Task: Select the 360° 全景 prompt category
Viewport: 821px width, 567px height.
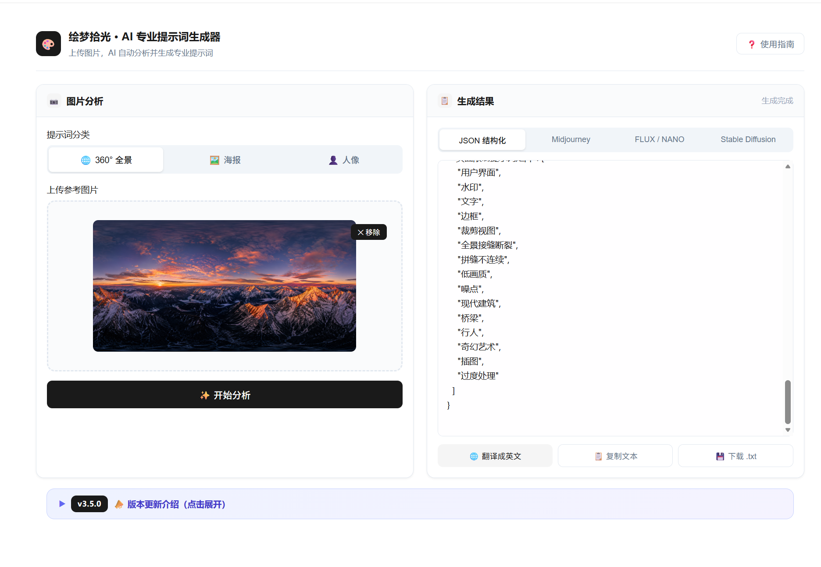Action: click(106, 160)
